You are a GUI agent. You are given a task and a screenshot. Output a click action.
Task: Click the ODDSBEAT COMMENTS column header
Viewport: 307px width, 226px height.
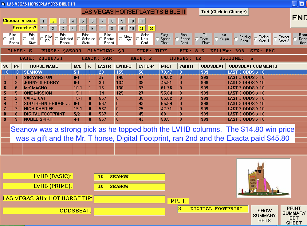[x=266, y=66]
